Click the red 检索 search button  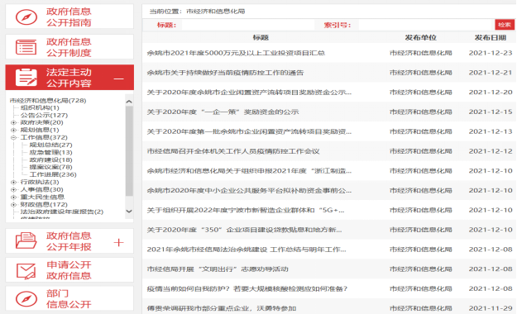tap(505, 25)
